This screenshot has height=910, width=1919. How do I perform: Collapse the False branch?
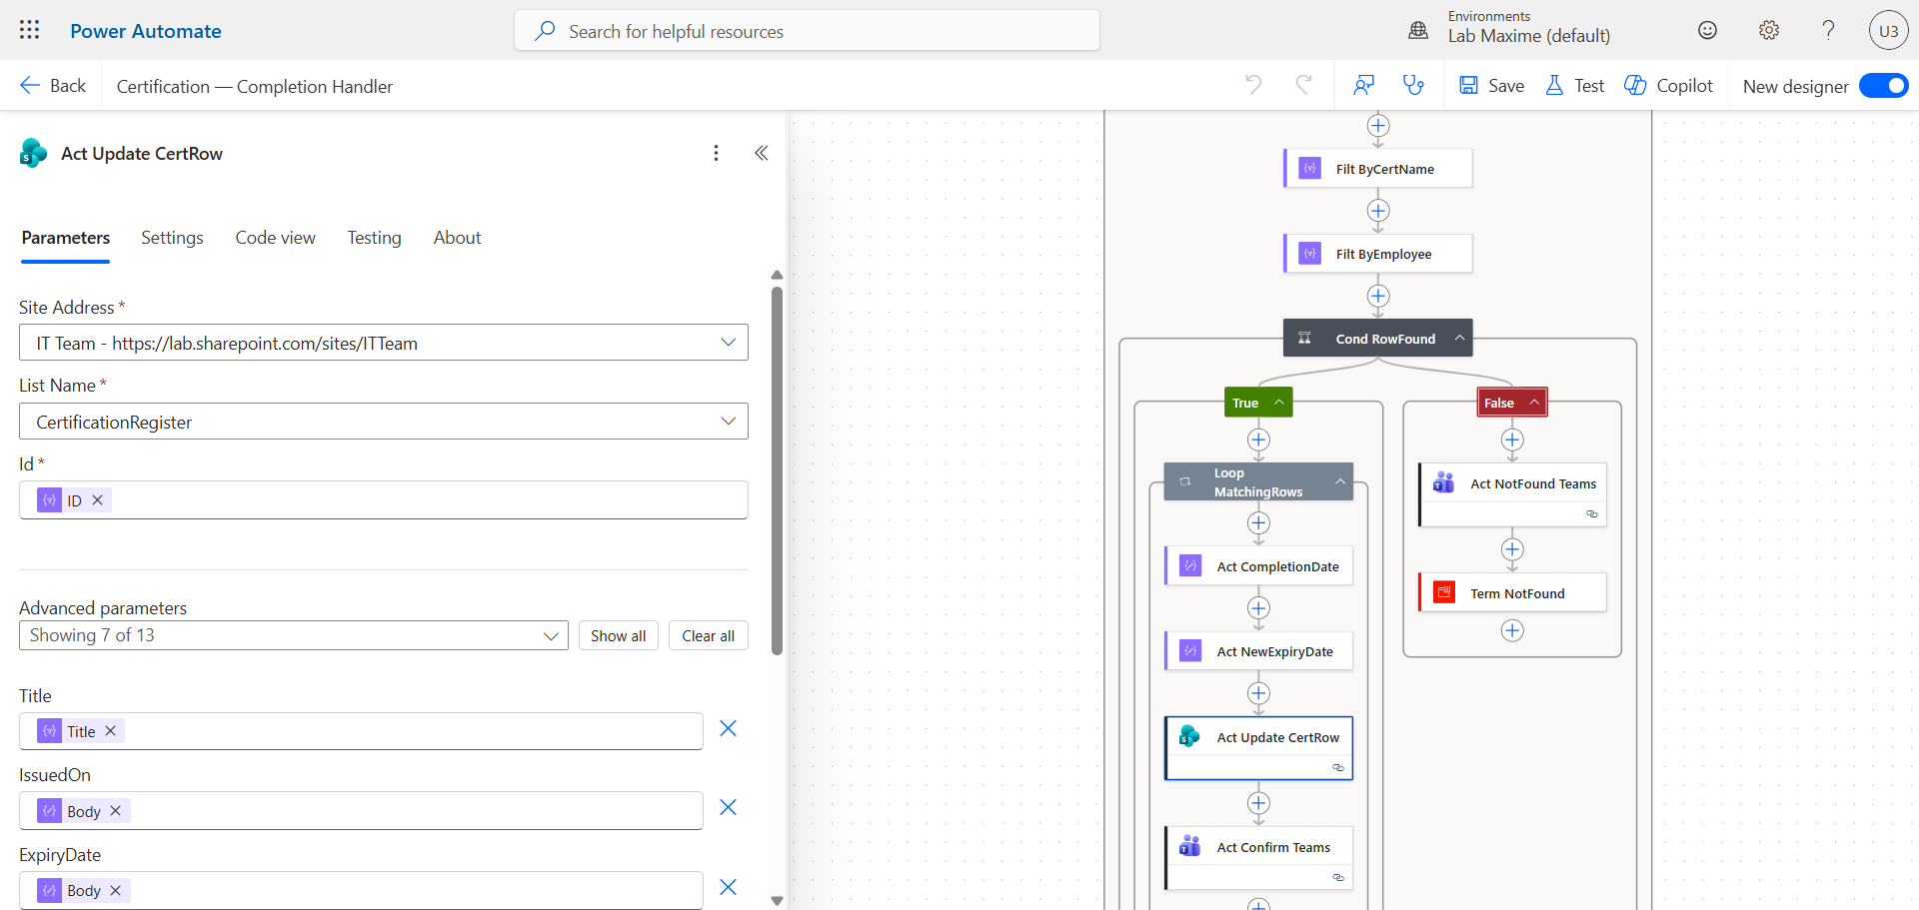tap(1533, 403)
